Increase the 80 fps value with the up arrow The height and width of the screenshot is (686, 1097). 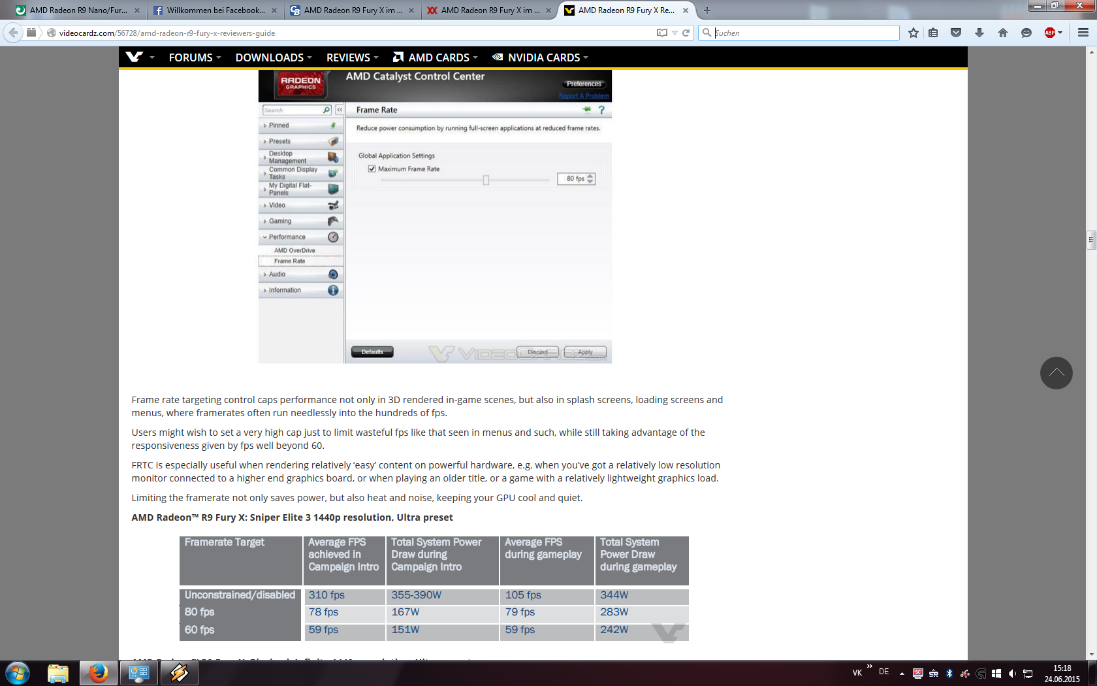coord(590,176)
